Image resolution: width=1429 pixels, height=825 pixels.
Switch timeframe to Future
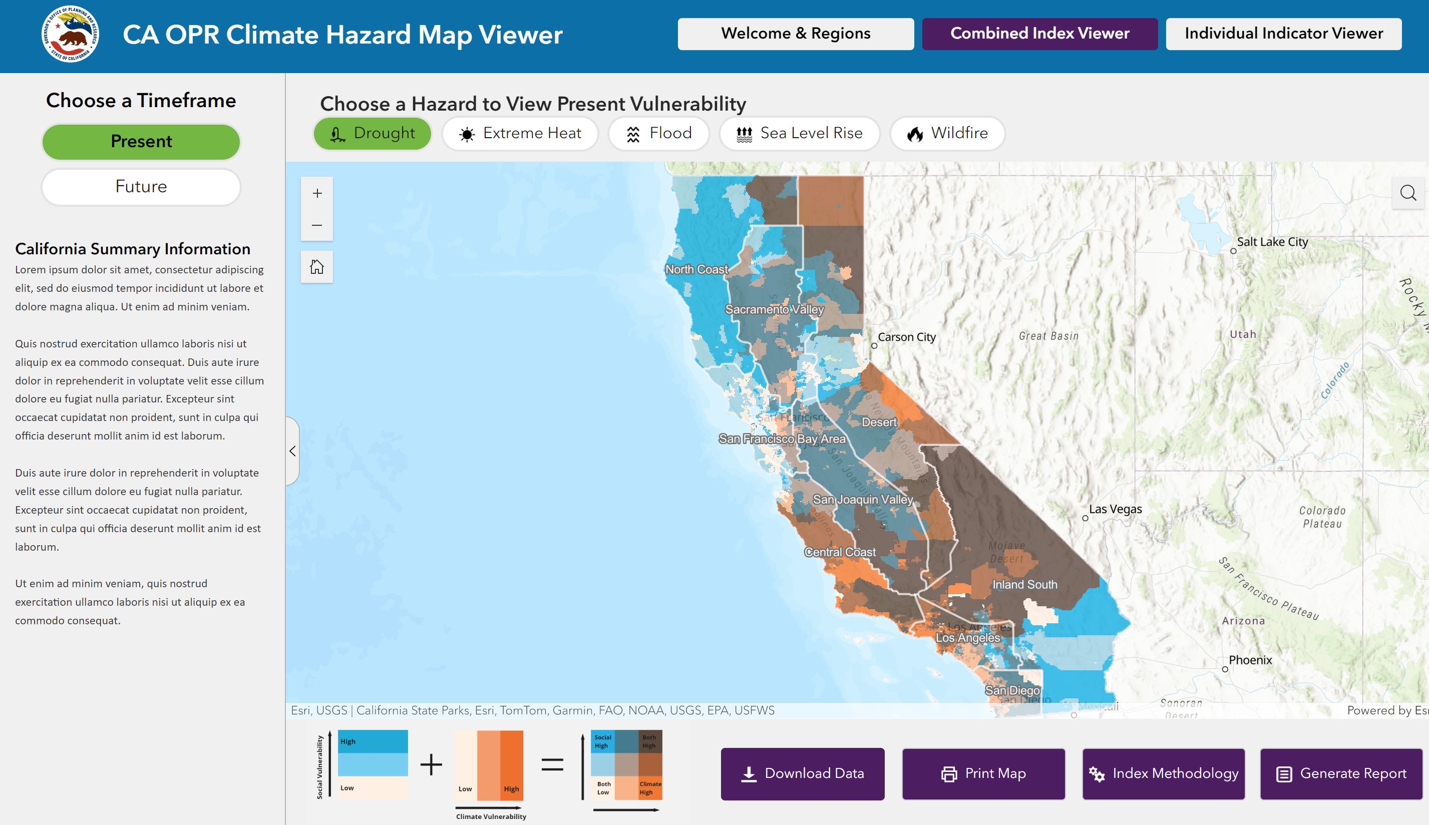click(141, 186)
